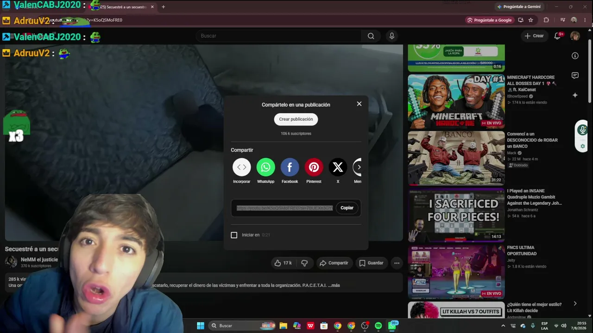Click the sparkle icon in the right sidebar

pos(575,95)
